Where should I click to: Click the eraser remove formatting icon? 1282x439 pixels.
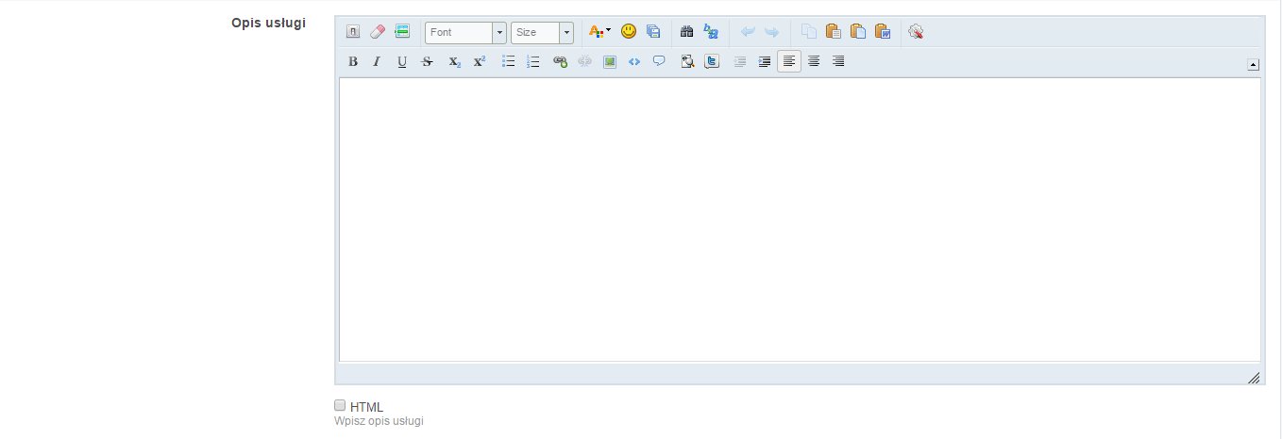coord(378,32)
